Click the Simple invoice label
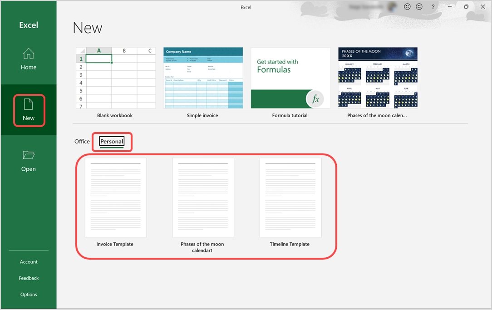 (202, 115)
